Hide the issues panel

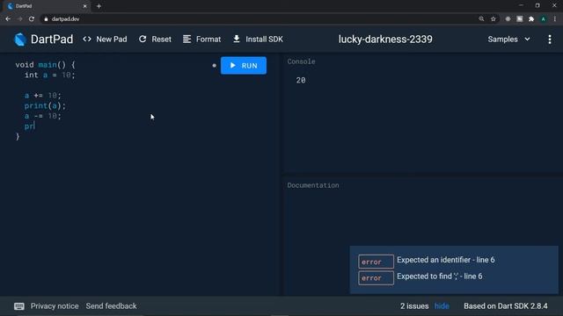(x=442, y=306)
